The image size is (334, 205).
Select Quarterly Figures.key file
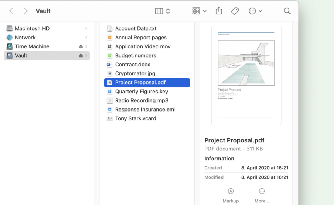pyautogui.click(x=141, y=92)
